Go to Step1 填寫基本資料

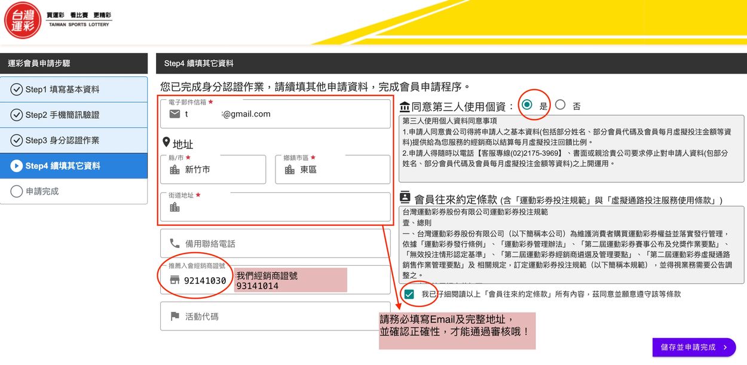coord(74,90)
